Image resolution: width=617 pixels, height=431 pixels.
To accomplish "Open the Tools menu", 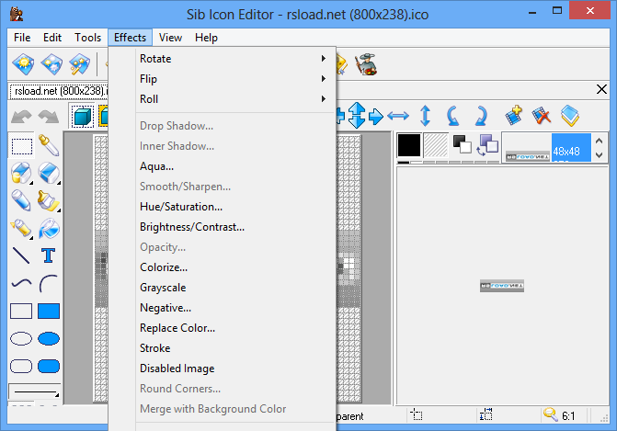I will click(87, 38).
